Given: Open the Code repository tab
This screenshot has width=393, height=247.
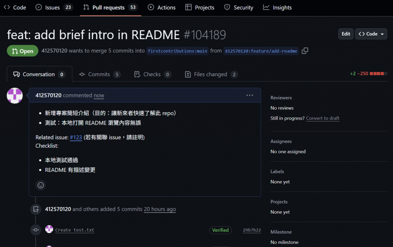Looking at the screenshot, I should (x=15, y=8).
